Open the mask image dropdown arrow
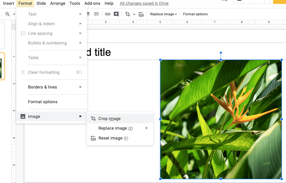The width and height of the screenshot is (286, 183). (134, 14)
